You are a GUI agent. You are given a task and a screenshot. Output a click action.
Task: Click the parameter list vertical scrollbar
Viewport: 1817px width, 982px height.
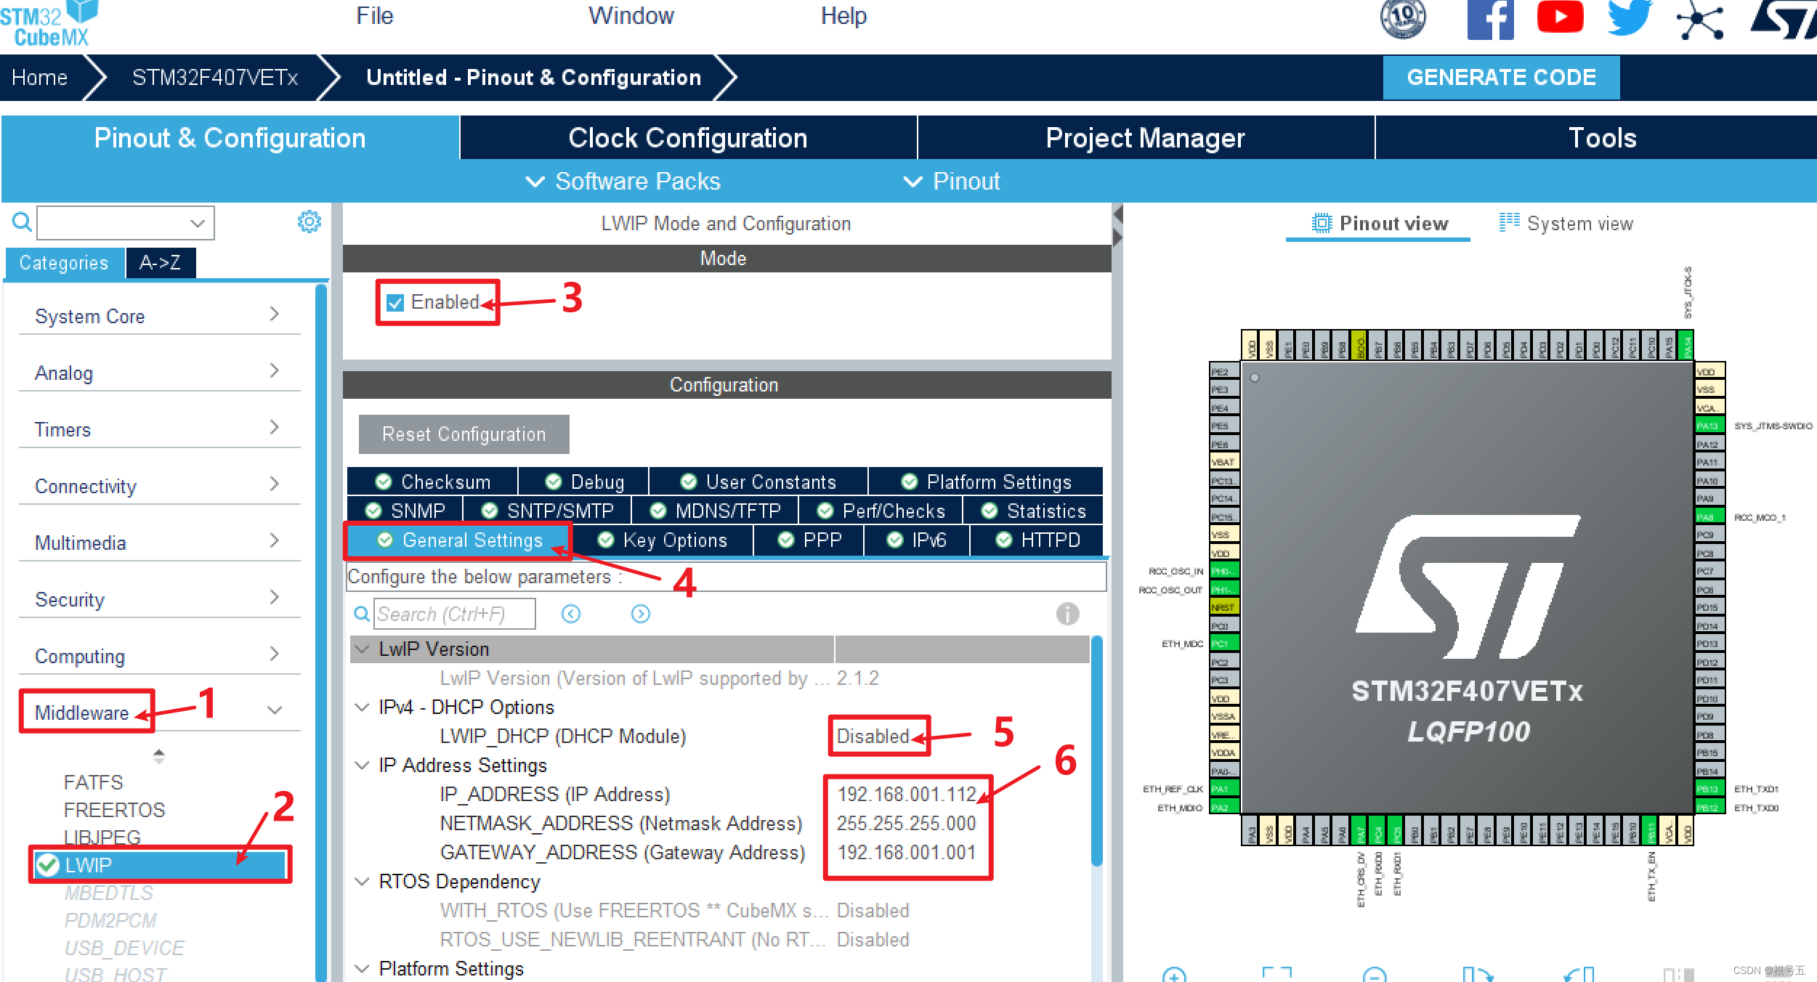coord(1097,751)
